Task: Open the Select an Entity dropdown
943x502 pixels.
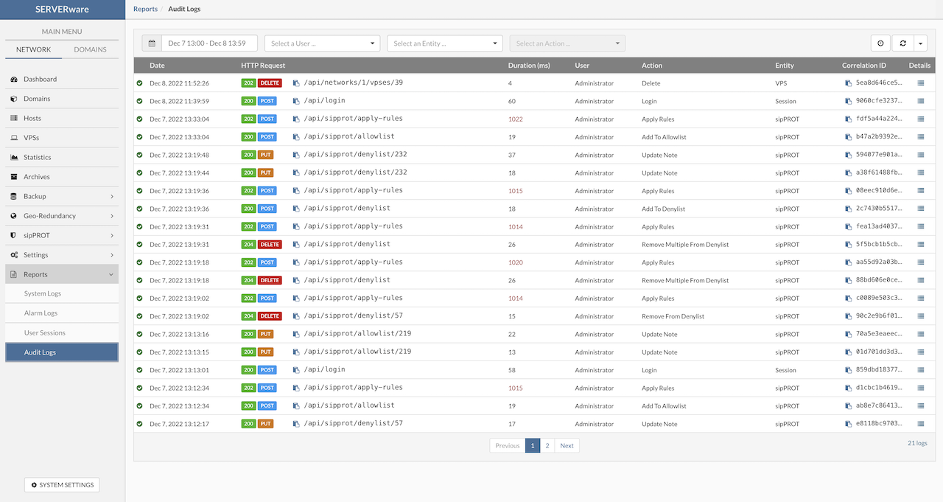Action: click(444, 43)
